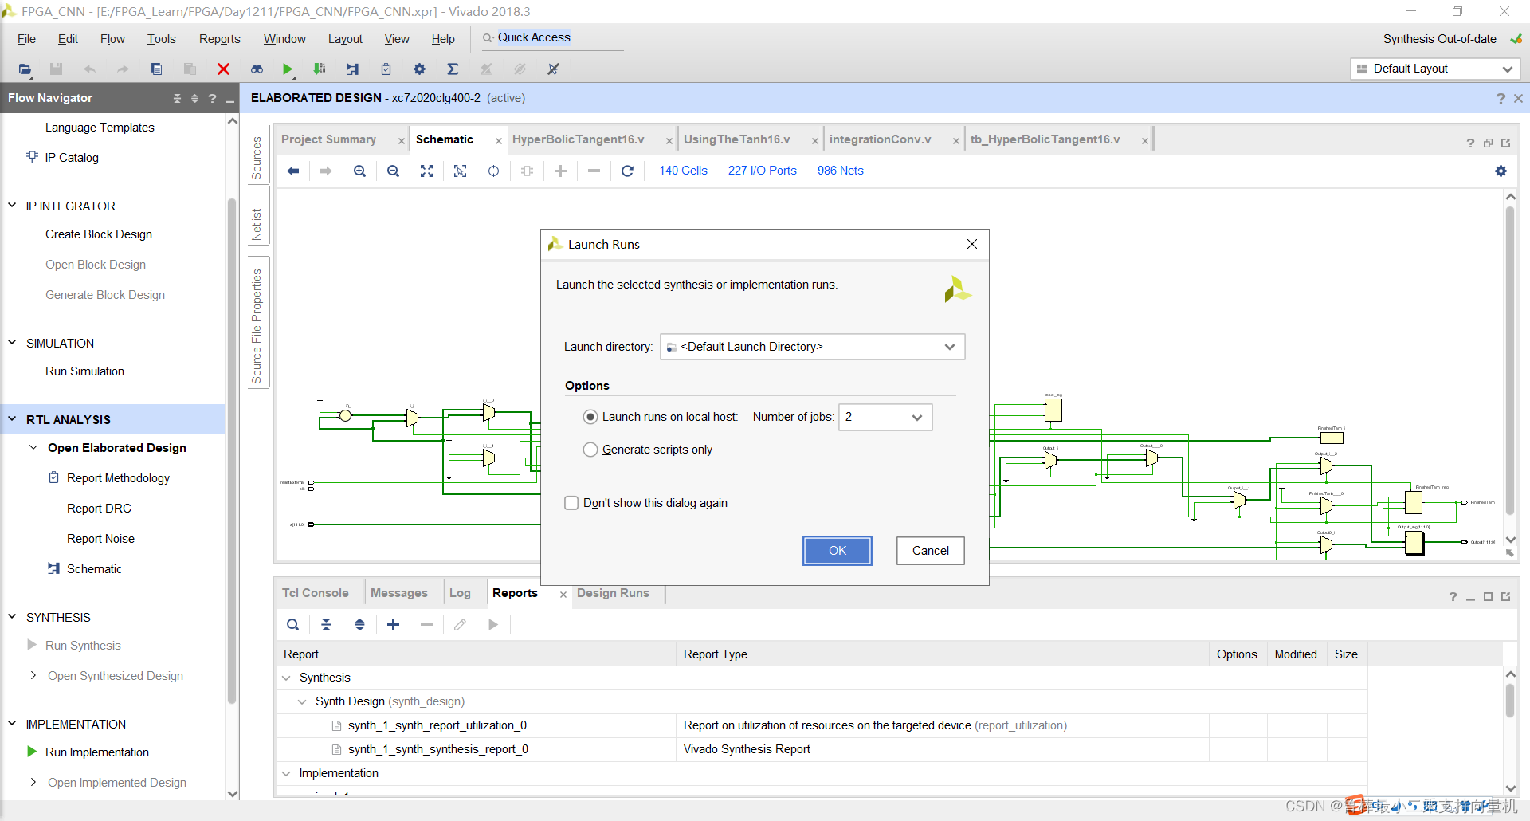The width and height of the screenshot is (1530, 821).
Task: Select Generate scripts only radio button
Action: (x=590, y=450)
